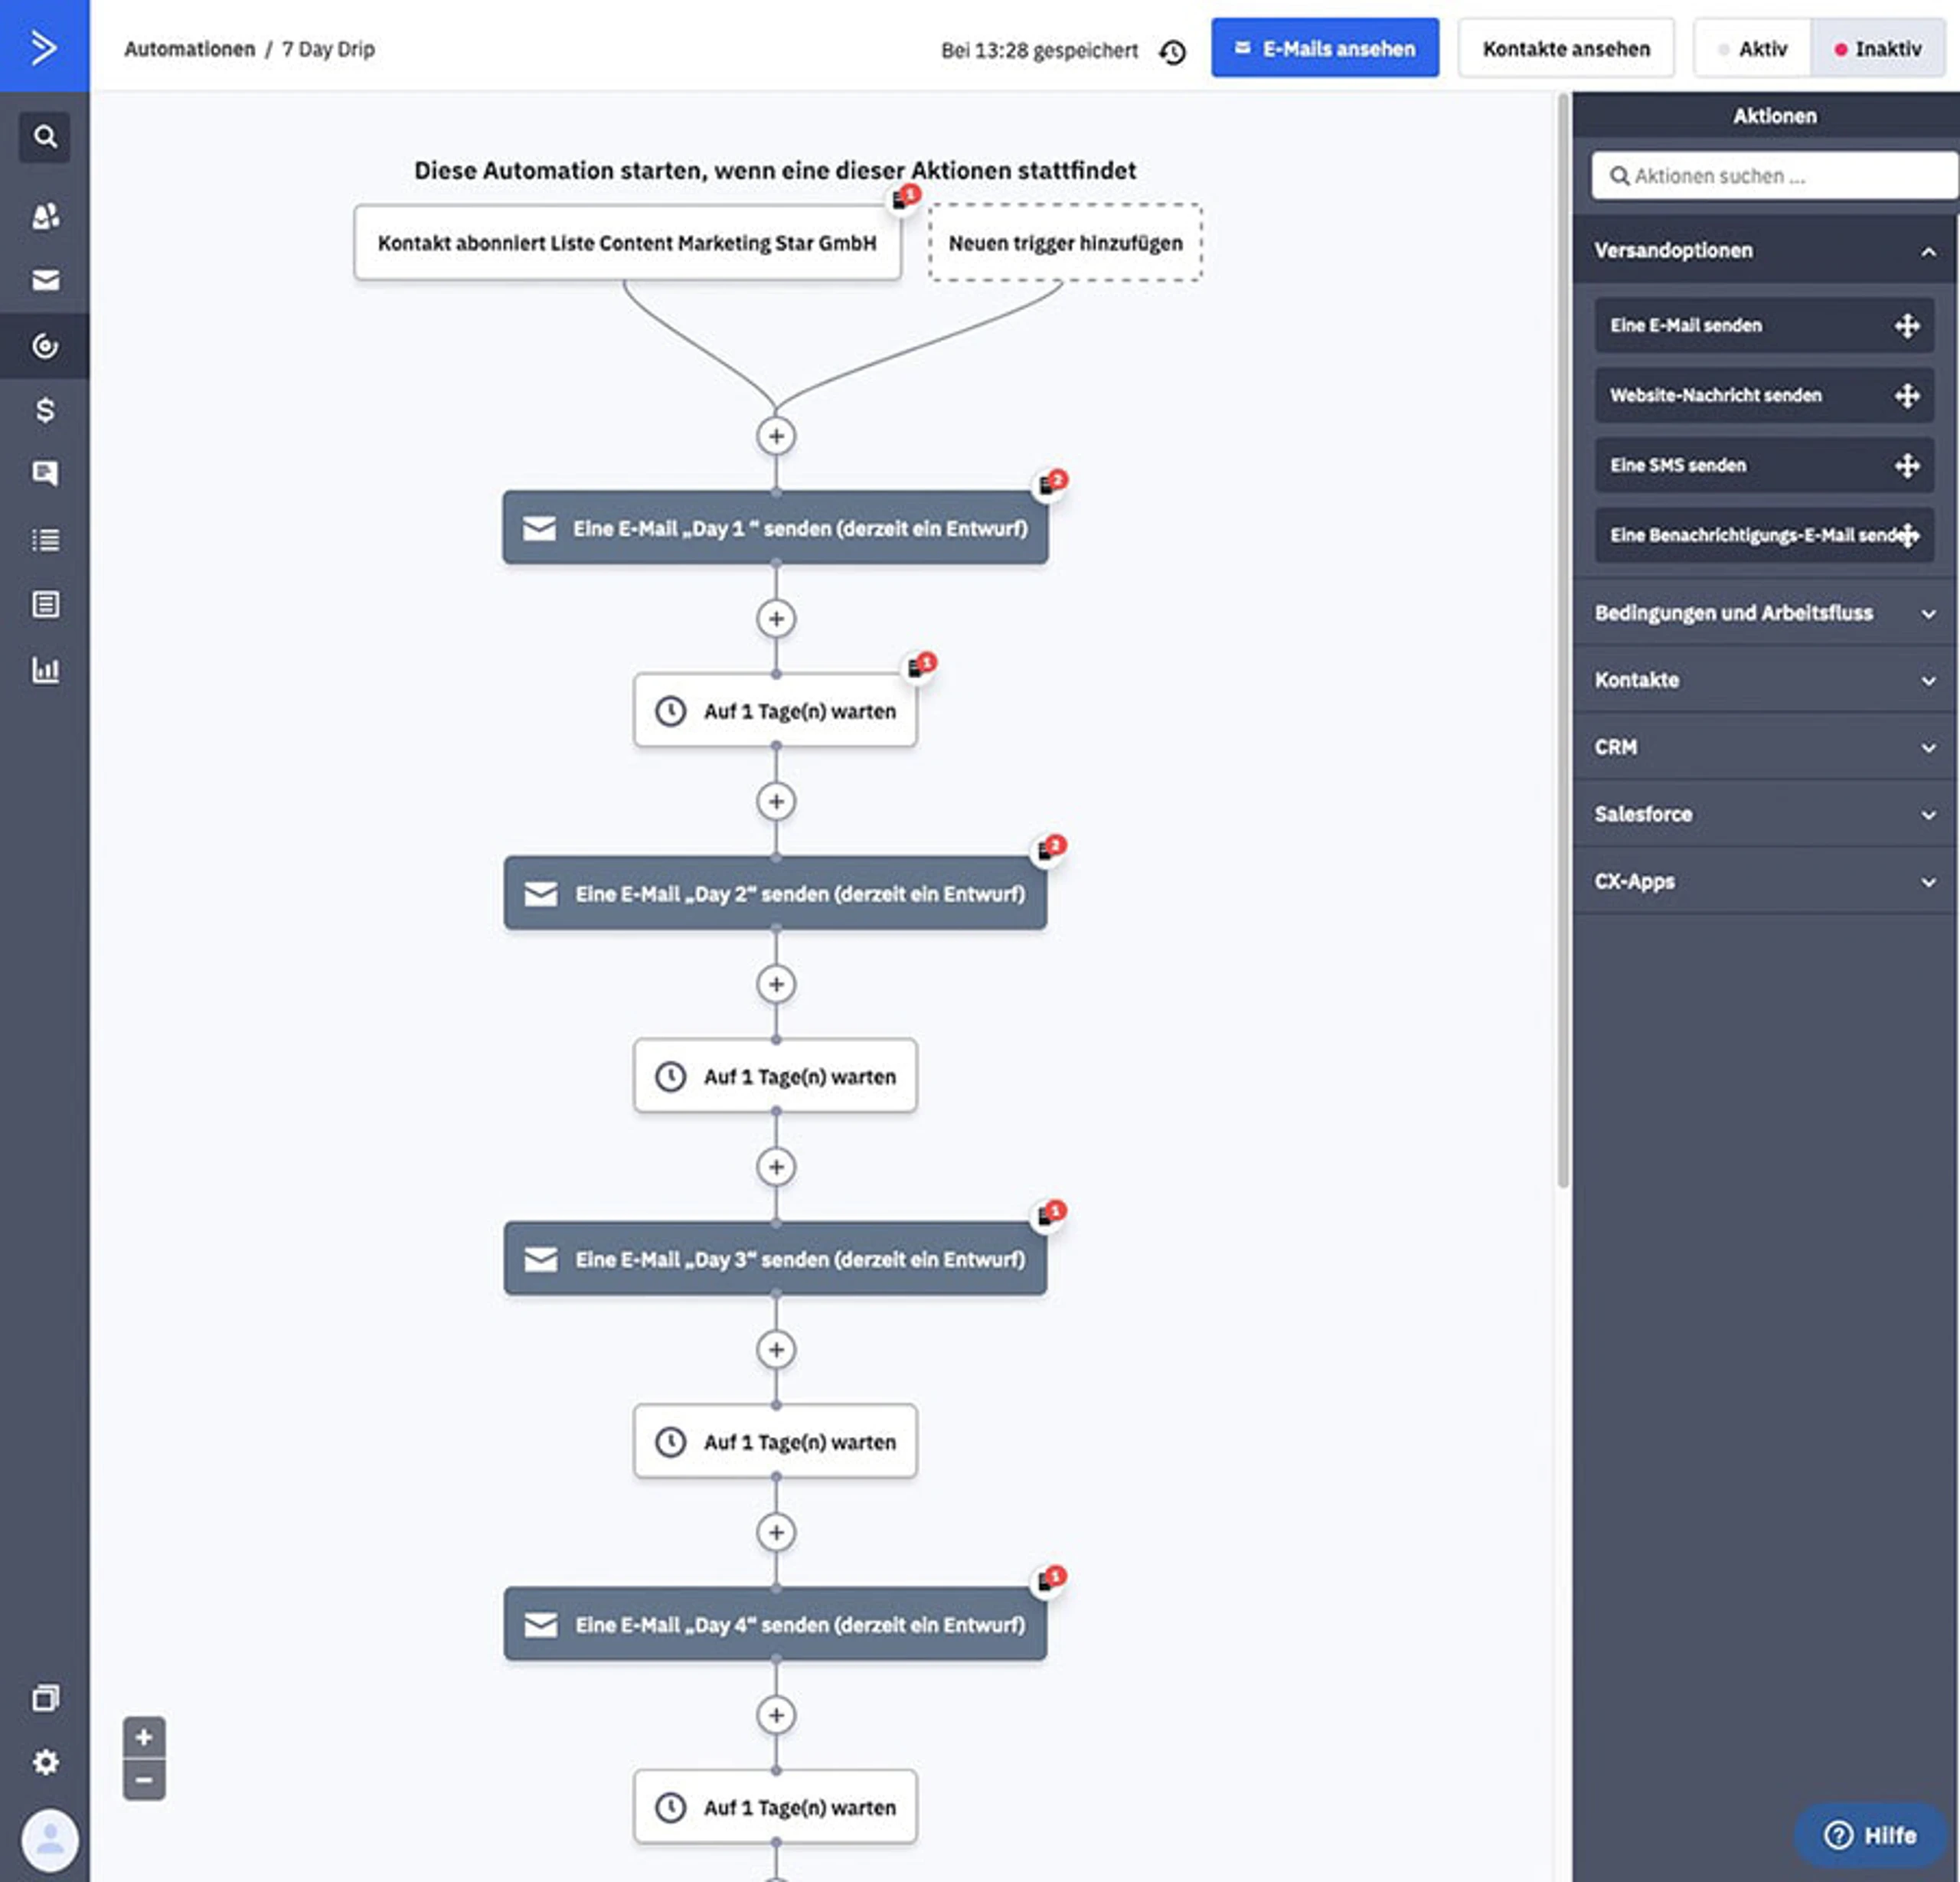
Task: Click revision history clock icon in header
Action: (x=1172, y=51)
